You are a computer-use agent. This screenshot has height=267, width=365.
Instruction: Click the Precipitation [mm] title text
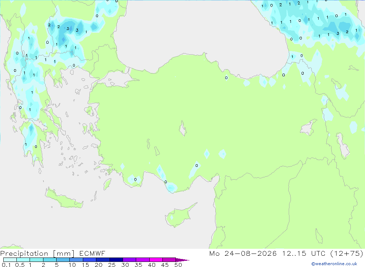pos(37,254)
